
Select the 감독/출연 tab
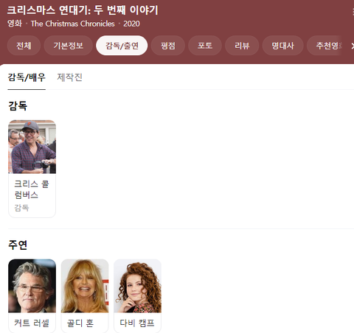tap(122, 46)
